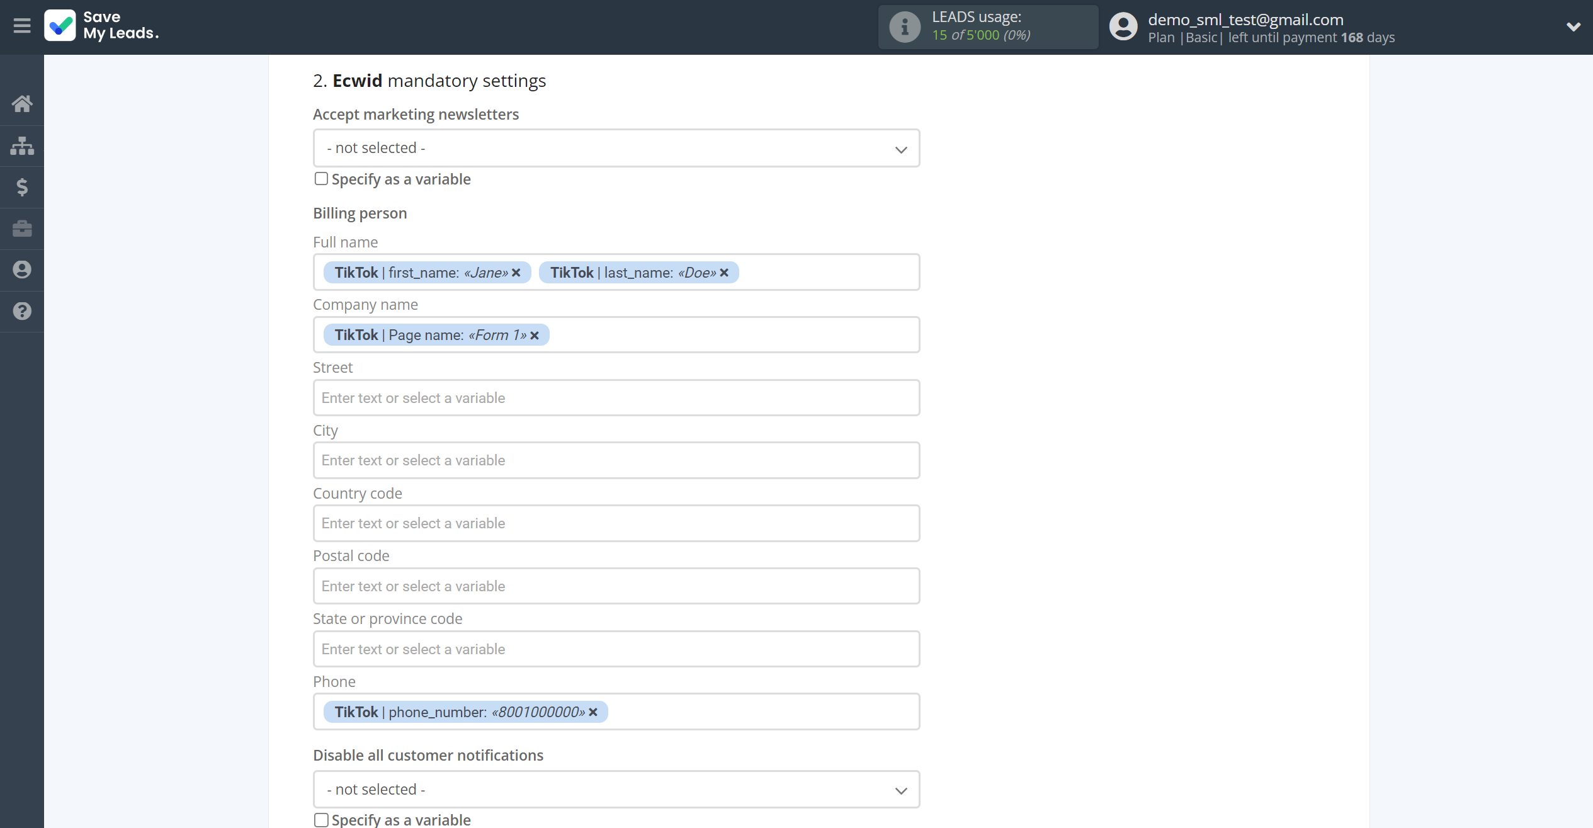Click the demo_sml_test@gmail.com account email

coord(1245,20)
